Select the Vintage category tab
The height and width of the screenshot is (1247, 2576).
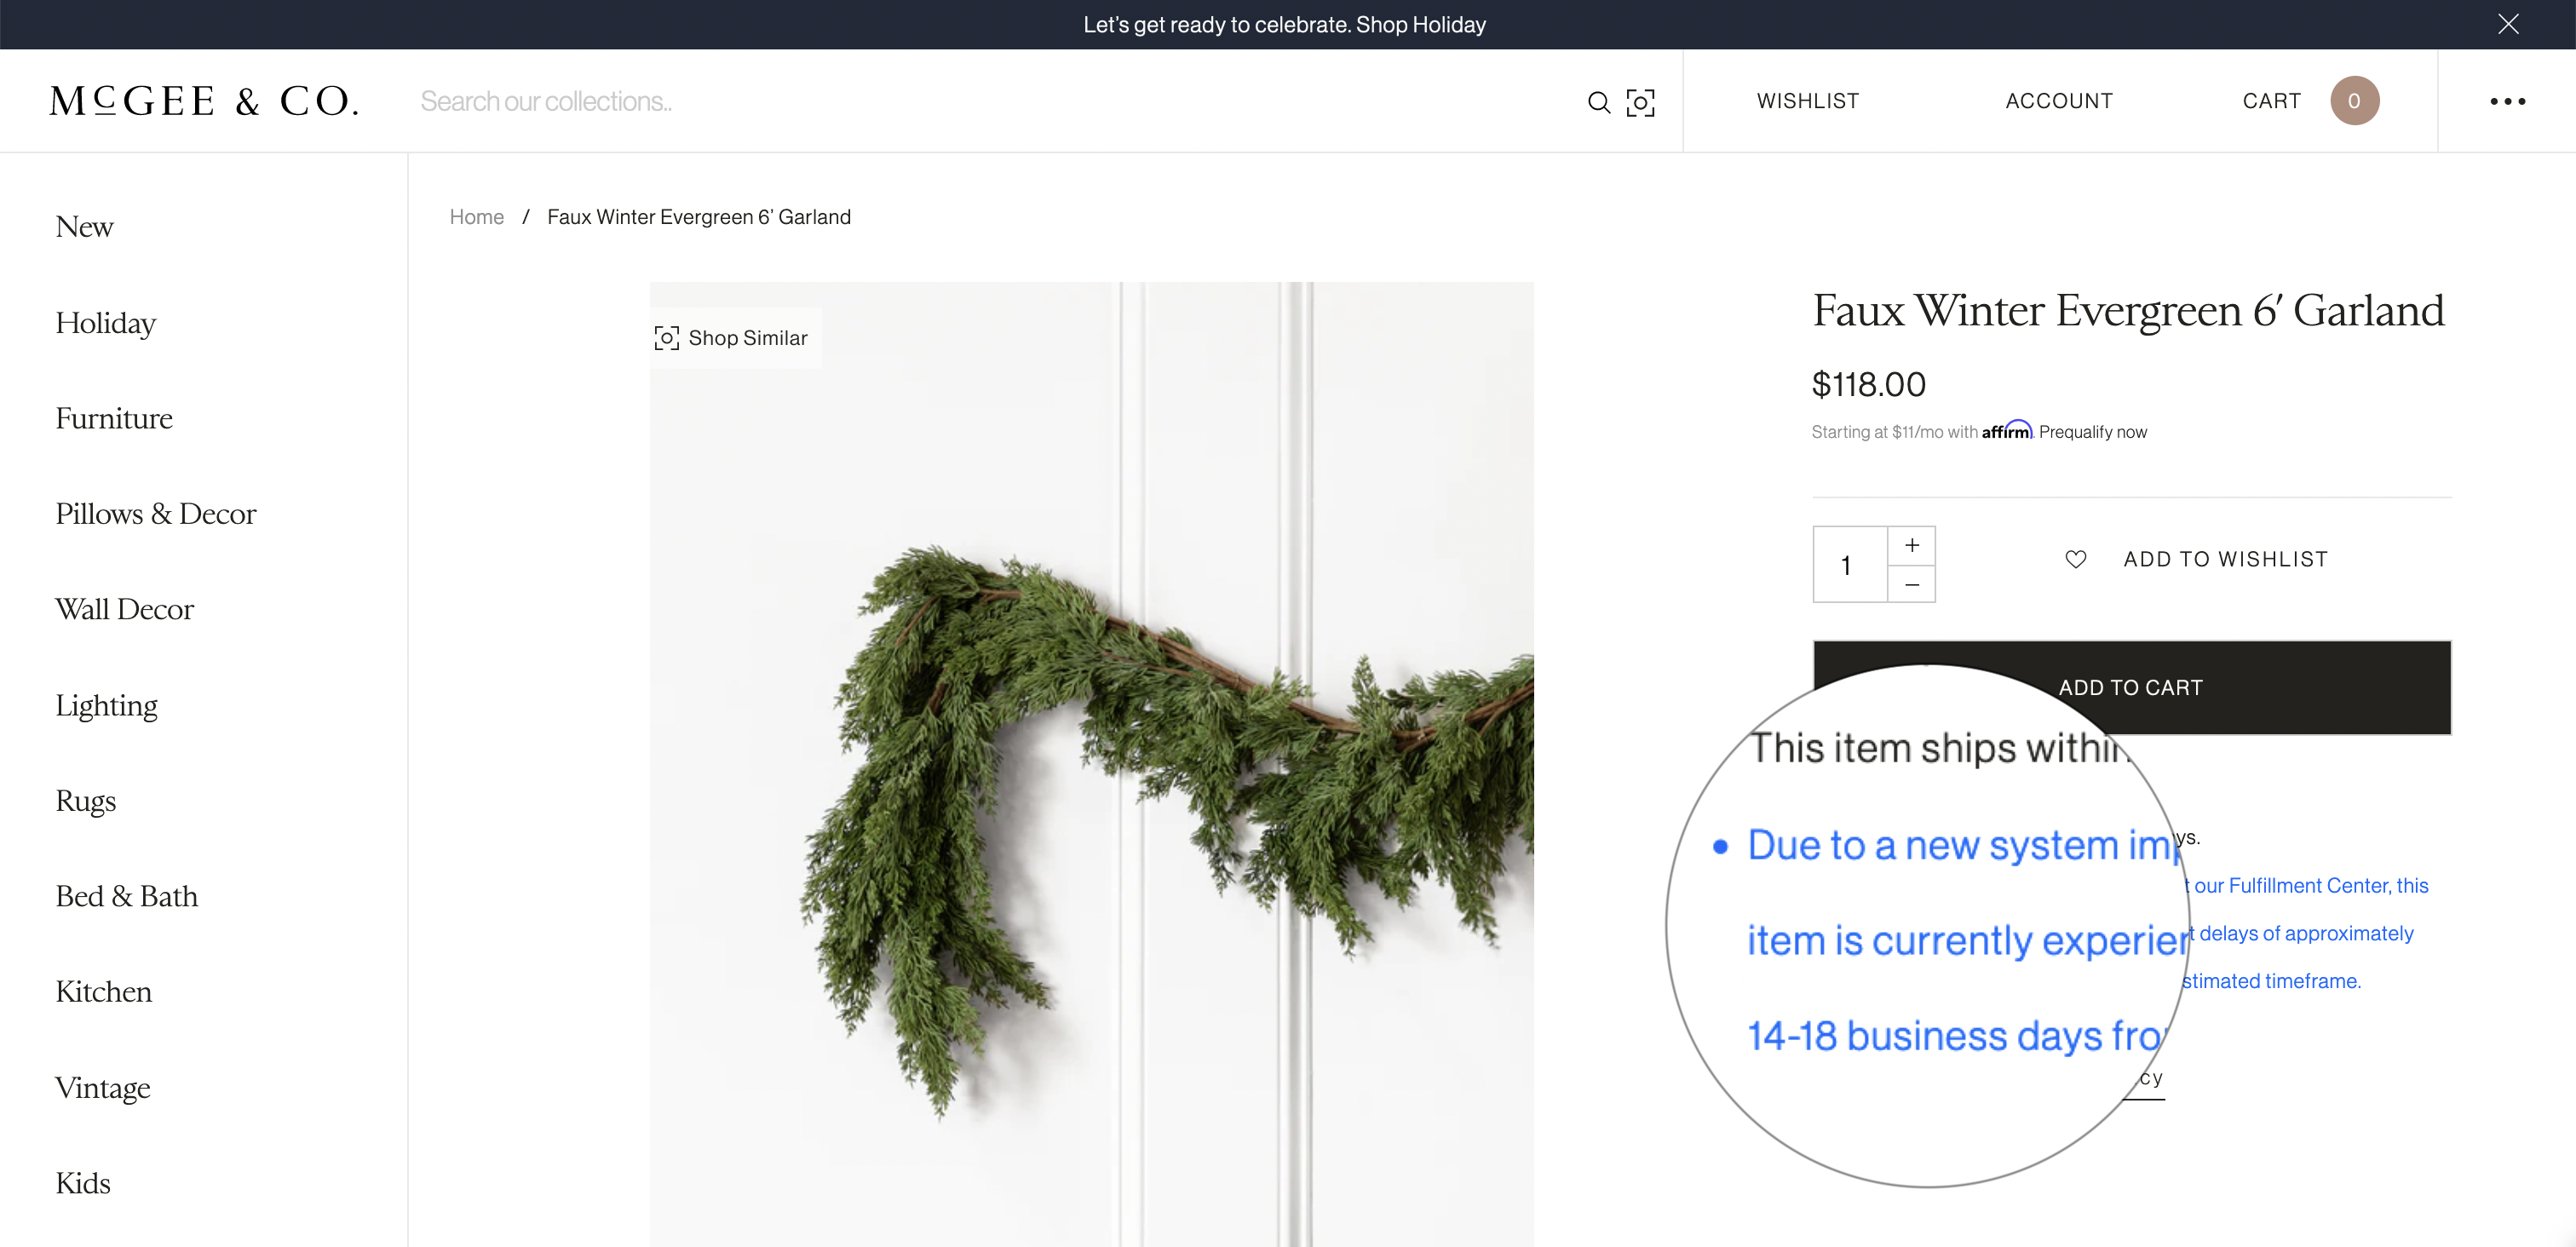point(101,1084)
